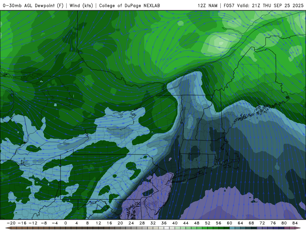Screen dimensions: 306x230
Task: Click the 72 label on the dewpoint legend
Action: point(262,223)
